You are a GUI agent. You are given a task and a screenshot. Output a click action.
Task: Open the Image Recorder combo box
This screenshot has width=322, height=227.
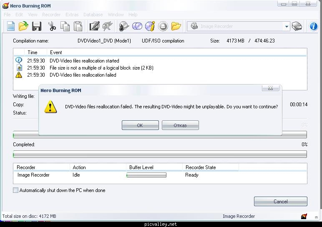point(239,27)
